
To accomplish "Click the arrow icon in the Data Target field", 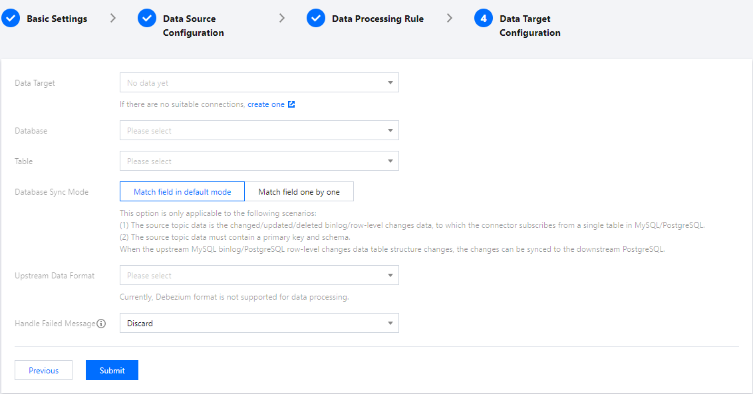I will coord(390,83).
